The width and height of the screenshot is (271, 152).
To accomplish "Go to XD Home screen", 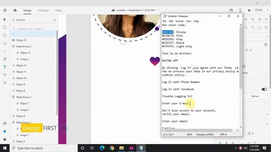I will [15, 10].
